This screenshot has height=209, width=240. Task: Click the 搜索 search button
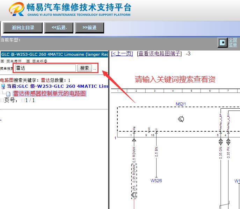(85, 68)
